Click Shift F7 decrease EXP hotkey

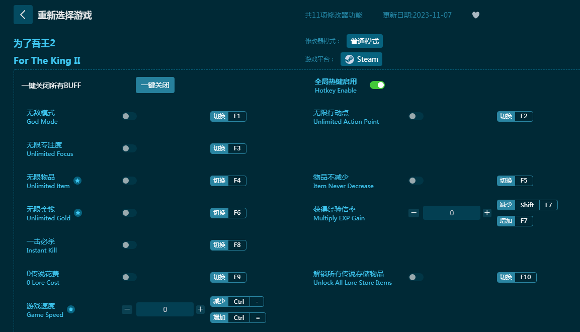pyautogui.click(x=527, y=205)
